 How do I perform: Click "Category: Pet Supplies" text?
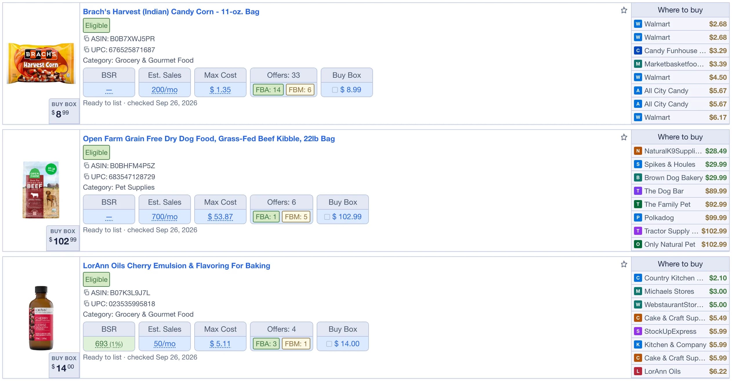click(119, 187)
